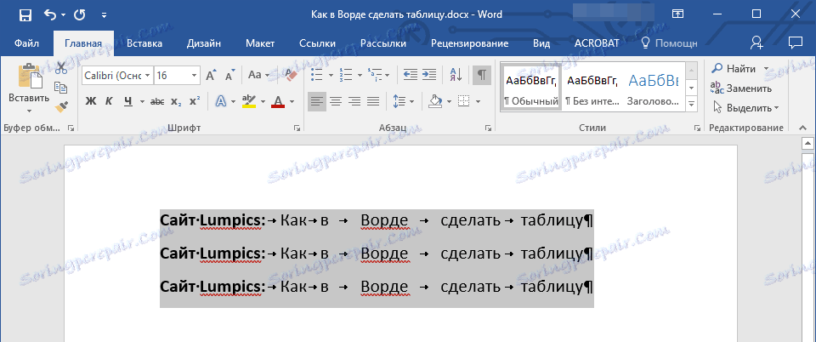The width and height of the screenshot is (816, 342).
Task: Click the Помощн tell-me search box
Action: click(x=670, y=43)
